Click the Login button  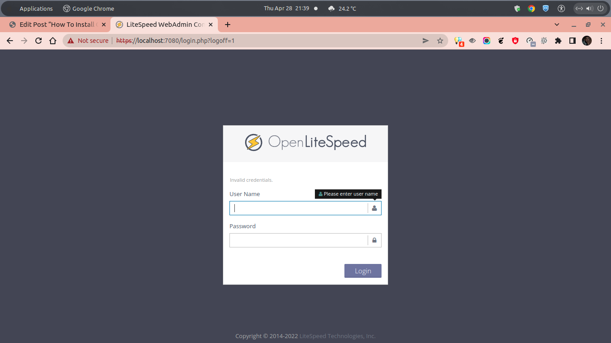coord(363,271)
